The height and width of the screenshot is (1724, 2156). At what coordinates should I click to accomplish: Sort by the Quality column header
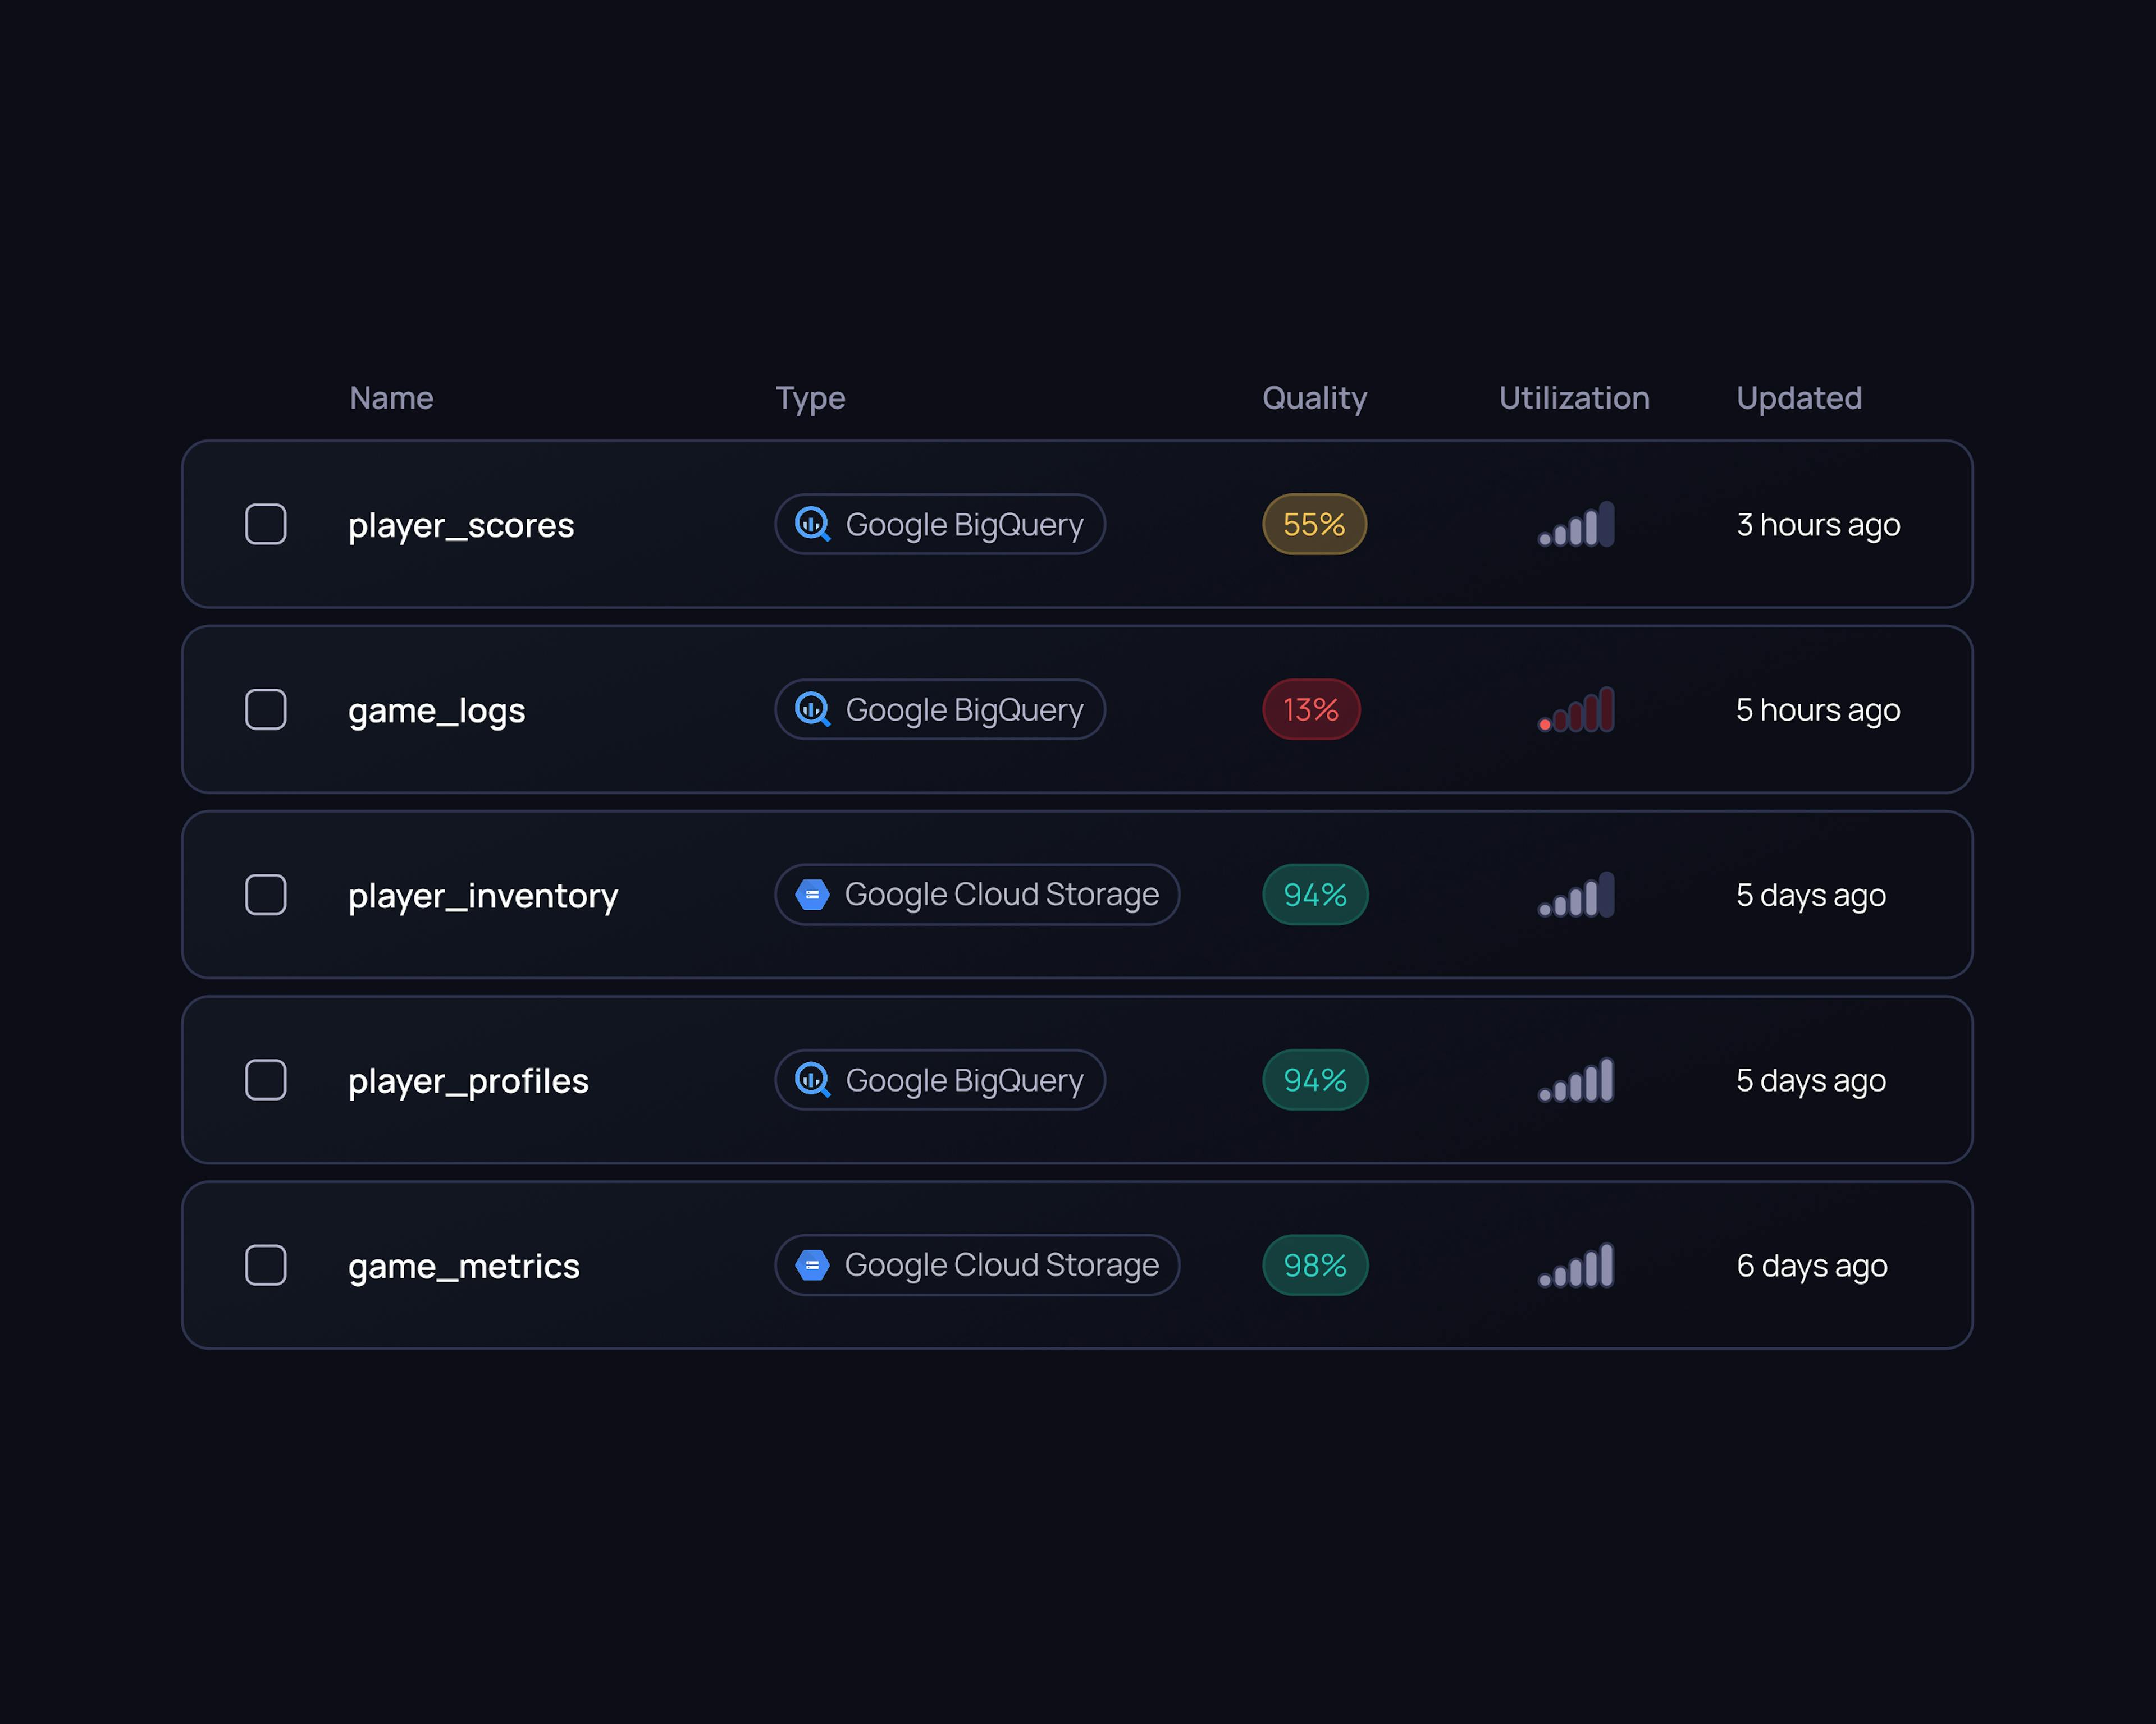click(1314, 398)
